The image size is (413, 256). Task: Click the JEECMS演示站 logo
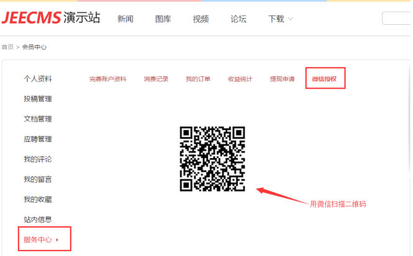tap(51, 17)
